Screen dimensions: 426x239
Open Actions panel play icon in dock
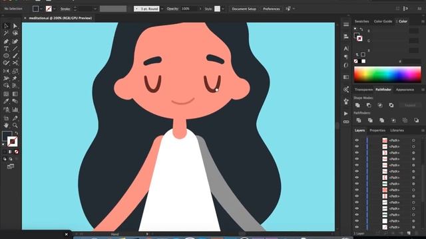346,114
